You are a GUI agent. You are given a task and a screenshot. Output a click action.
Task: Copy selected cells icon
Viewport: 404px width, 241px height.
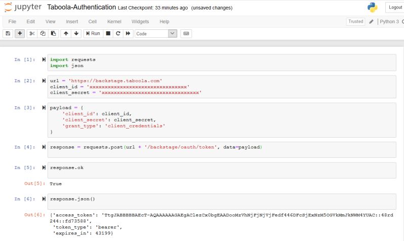(x=43, y=33)
